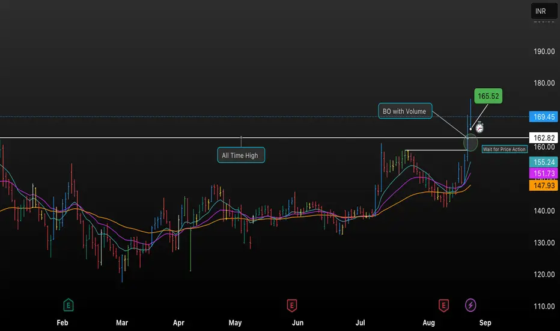
Task: Click the Jul label on time axis
Action: click(360, 323)
